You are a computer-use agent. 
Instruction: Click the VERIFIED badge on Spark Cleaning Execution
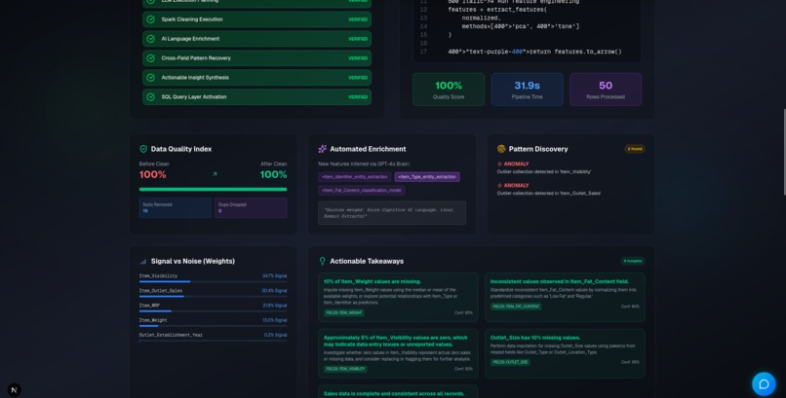(x=358, y=19)
